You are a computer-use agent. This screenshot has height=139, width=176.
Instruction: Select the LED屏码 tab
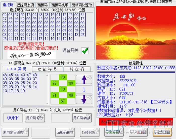pos(17,69)
